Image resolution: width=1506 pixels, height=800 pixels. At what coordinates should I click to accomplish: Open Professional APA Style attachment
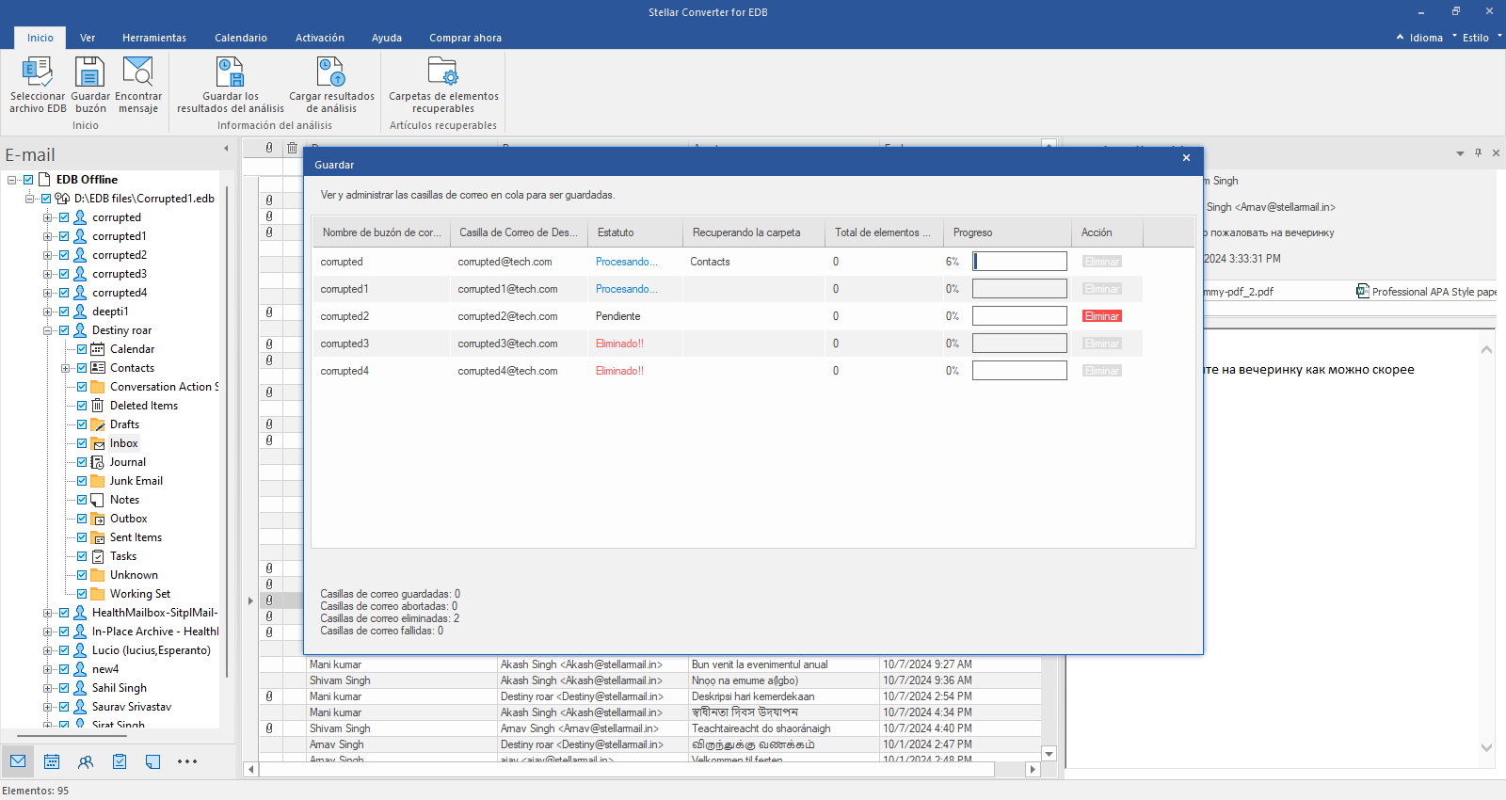(x=1426, y=292)
